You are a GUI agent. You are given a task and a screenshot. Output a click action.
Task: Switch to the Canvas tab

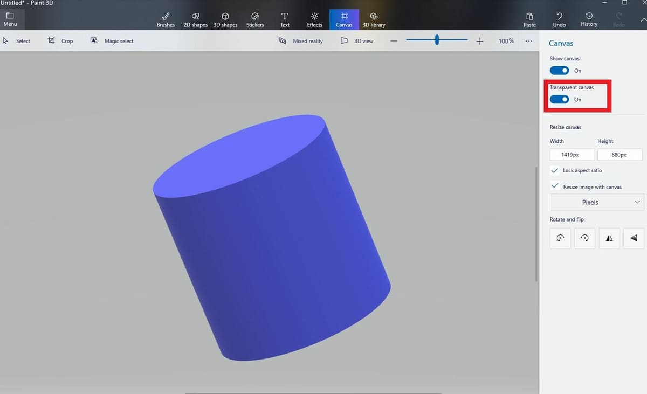click(344, 19)
